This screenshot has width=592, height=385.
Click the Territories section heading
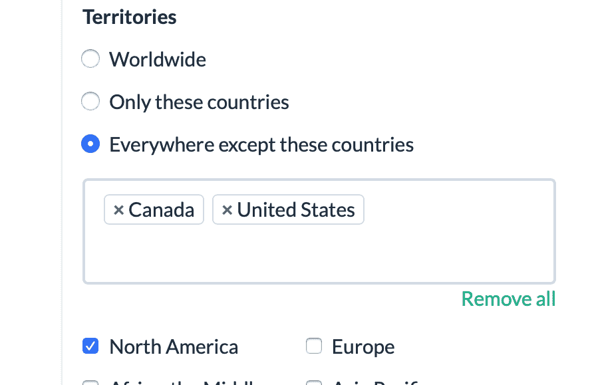(x=130, y=17)
